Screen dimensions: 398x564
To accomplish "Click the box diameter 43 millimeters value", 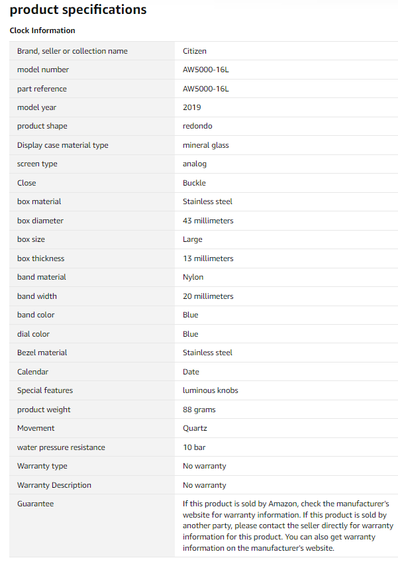I will [208, 221].
